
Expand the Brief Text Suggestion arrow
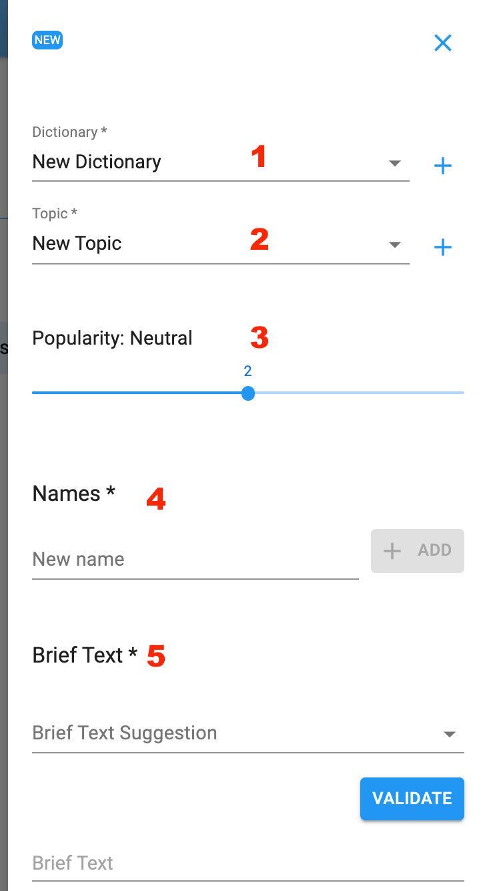450,734
